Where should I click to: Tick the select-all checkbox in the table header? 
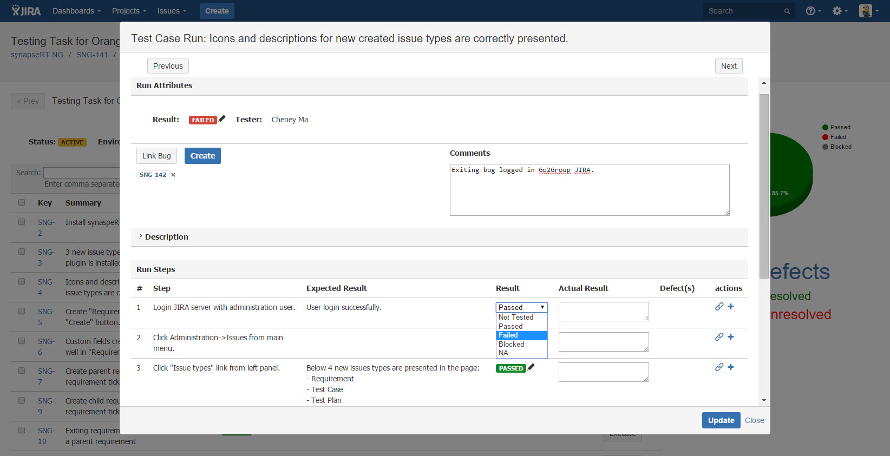[x=22, y=202]
